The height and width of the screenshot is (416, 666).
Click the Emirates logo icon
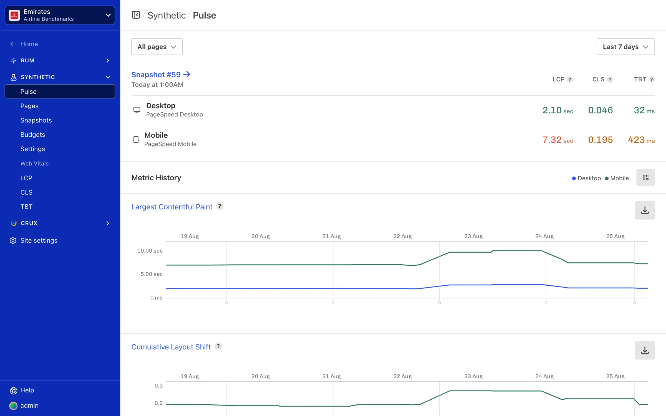pyautogui.click(x=14, y=15)
